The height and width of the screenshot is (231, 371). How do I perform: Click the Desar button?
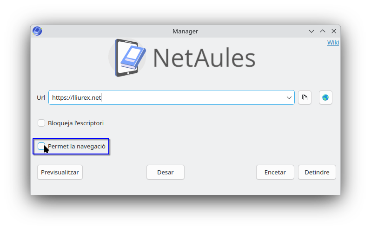click(x=166, y=172)
